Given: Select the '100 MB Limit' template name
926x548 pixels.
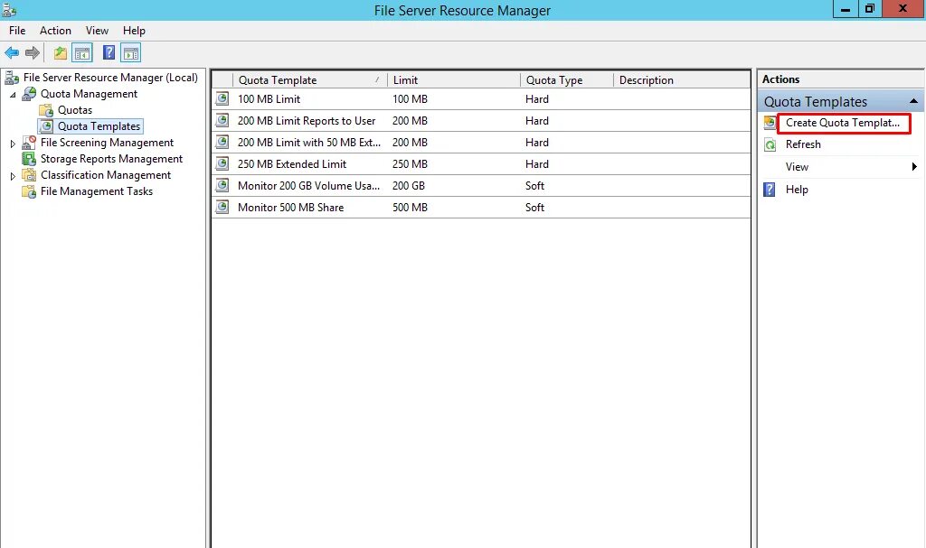Looking at the screenshot, I should (x=269, y=99).
